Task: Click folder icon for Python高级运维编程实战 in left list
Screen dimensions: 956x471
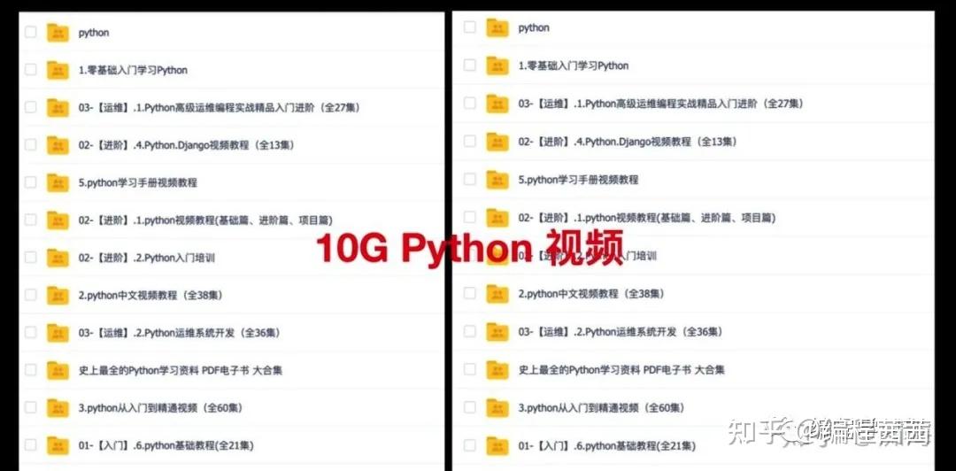Action: click(x=58, y=107)
